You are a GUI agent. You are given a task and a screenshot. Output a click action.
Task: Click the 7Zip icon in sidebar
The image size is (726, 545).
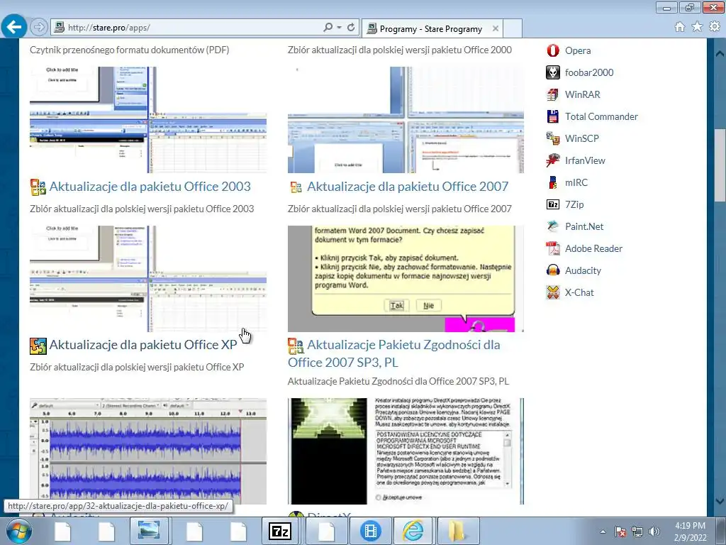(553, 204)
